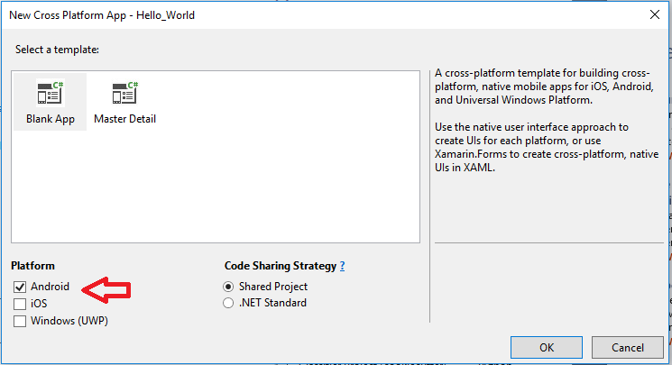The height and width of the screenshot is (365, 672).
Task: Click the Windows (UWP) label text
Action: pos(69,321)
